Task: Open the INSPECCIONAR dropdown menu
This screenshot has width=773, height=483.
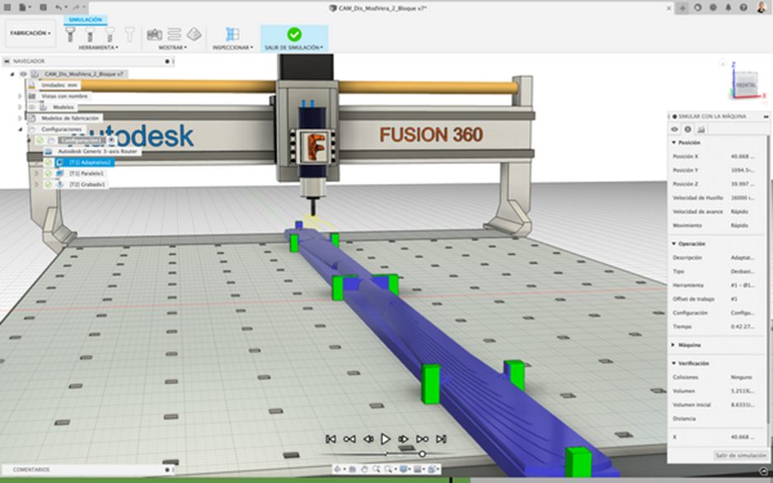Action: [x=232, y=47]
